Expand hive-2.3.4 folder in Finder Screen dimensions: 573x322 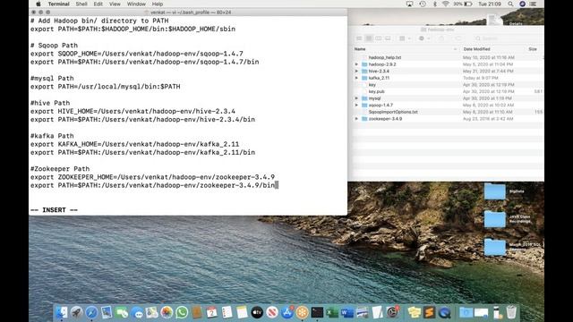[x=356, y=72]
